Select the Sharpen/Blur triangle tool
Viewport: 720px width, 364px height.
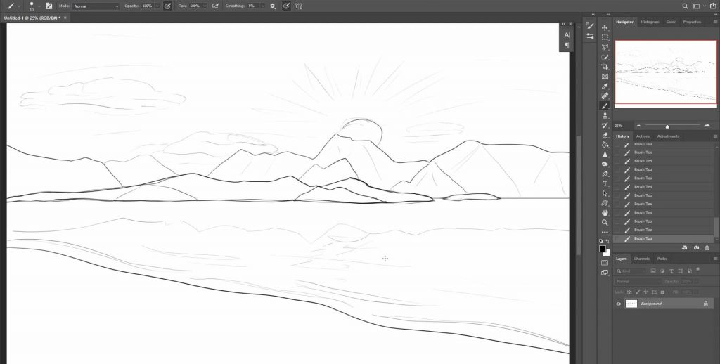coord(605,154)
